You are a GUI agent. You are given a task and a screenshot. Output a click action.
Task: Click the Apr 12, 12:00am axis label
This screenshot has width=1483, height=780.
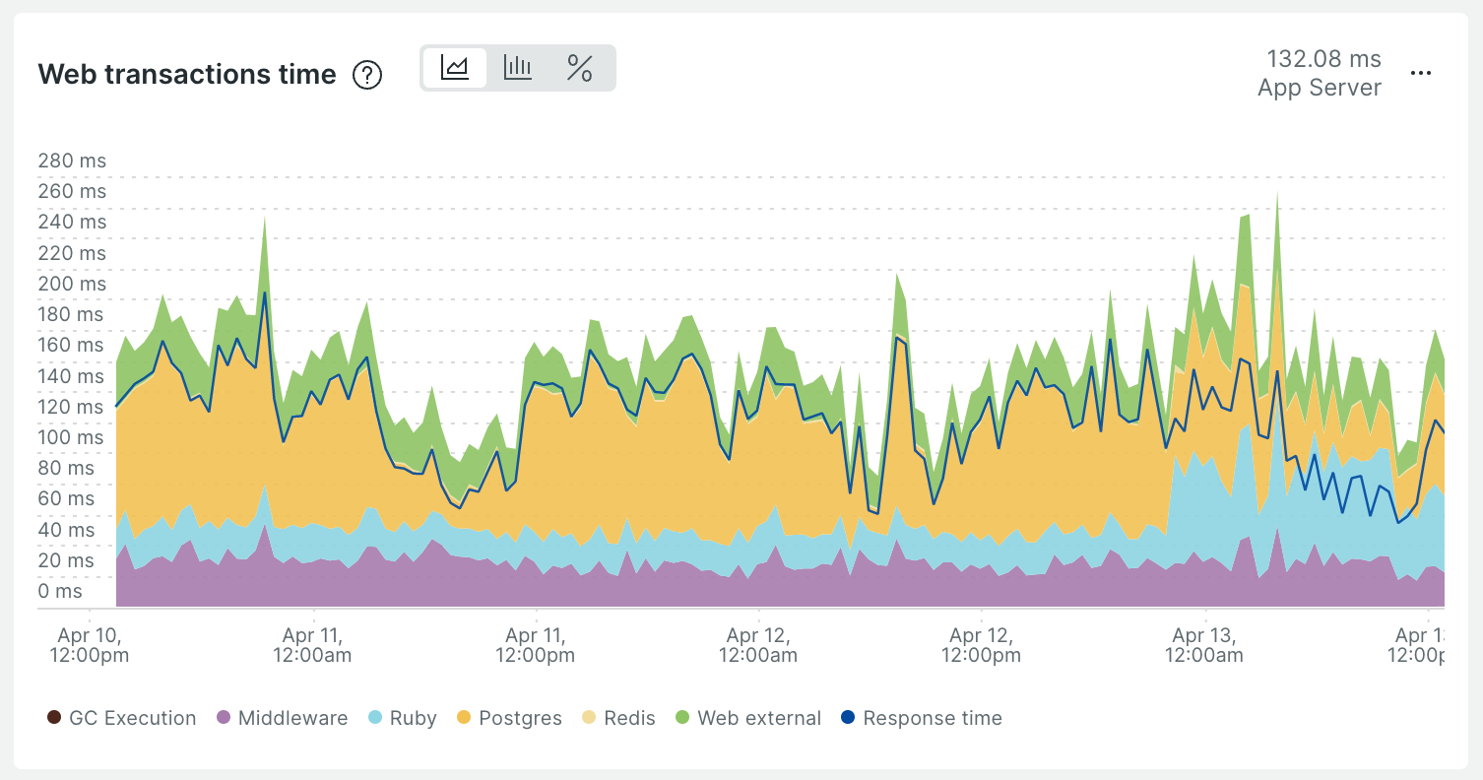[758, 645]
